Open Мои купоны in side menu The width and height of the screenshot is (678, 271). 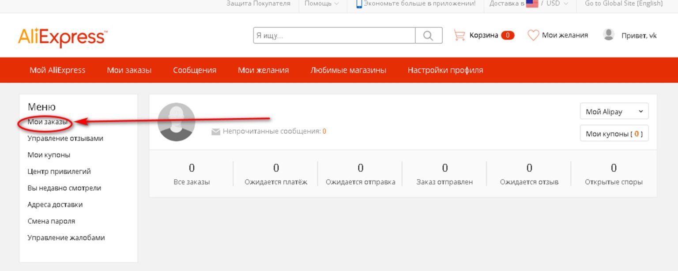coord(49,155)
